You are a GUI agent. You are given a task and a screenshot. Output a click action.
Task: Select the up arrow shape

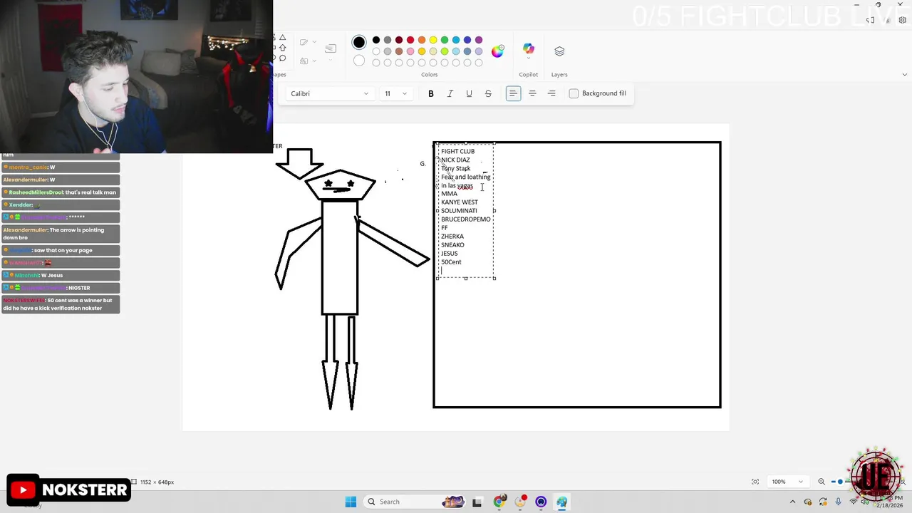pyautogui.click(x=282, y=48)
